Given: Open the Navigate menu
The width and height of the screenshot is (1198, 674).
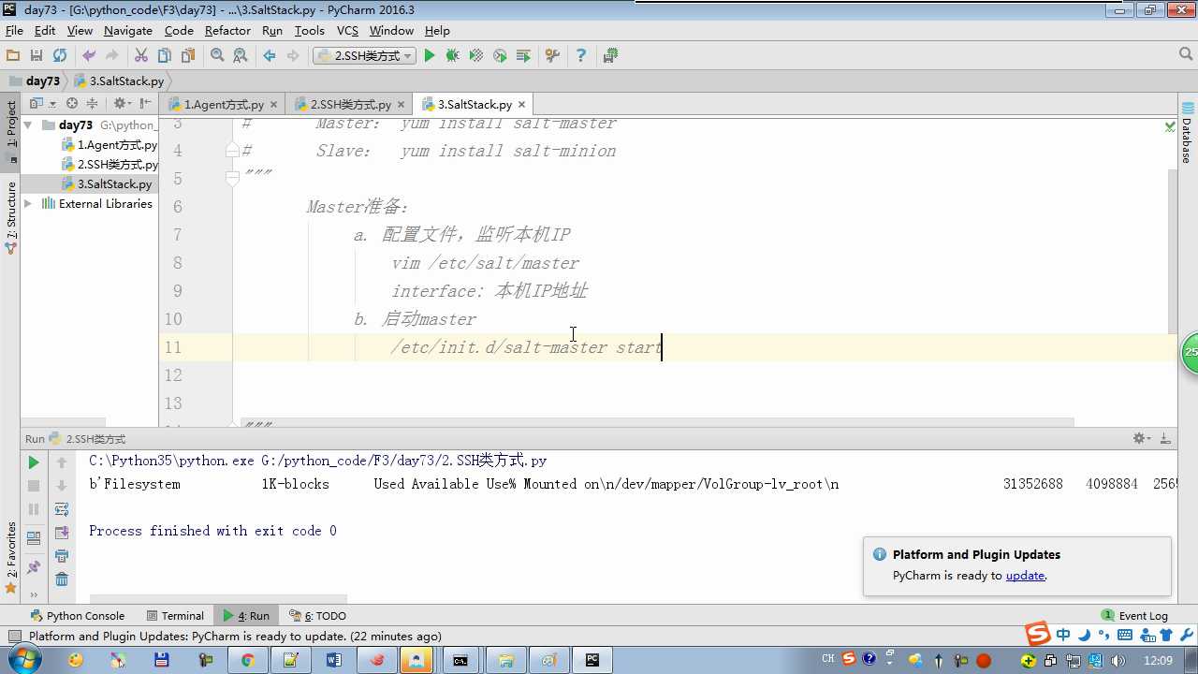Looking at the screenshot, I should [x=128, y=31].
